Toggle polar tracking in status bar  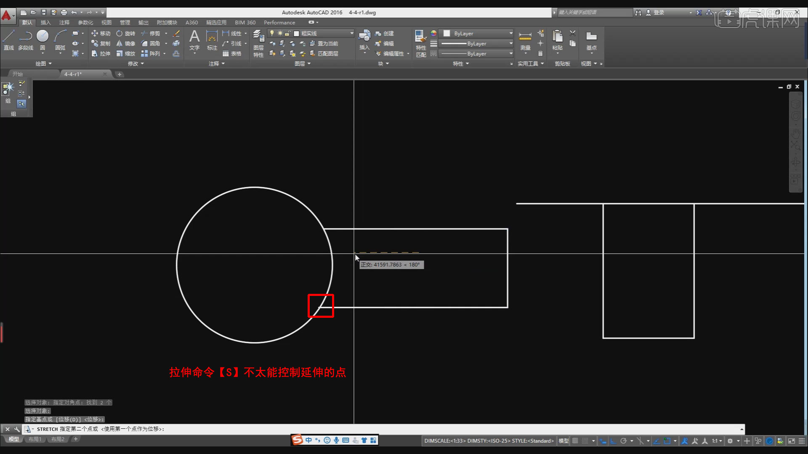pyautogui.click(x=624, y=441)
